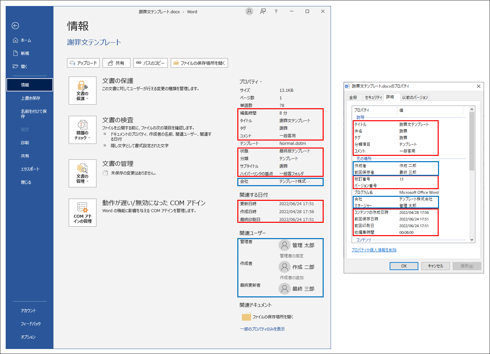Expand the プロパティ dropdown heading
This screenshot has height=354, width=490.
tap(251, 82)
